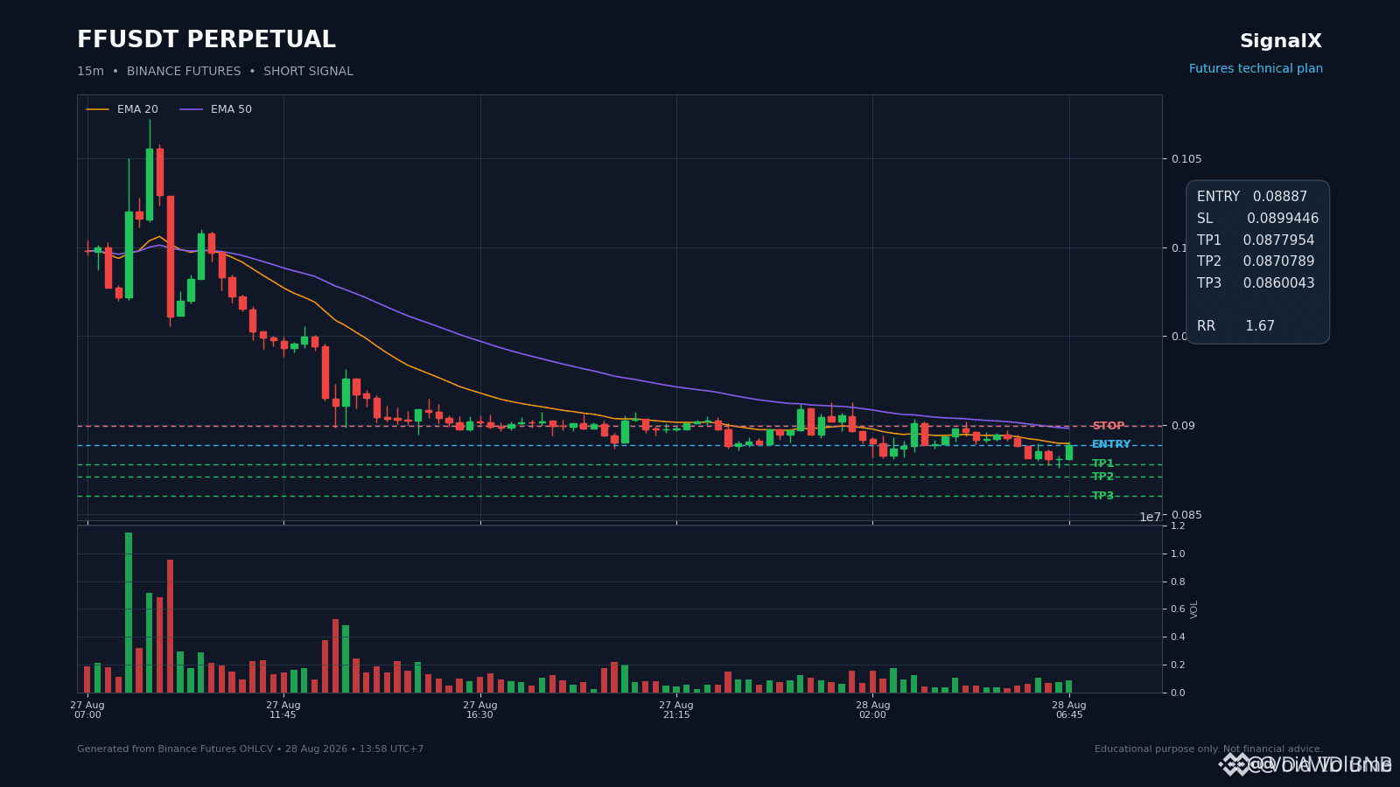The width and height of the screenshot is (1400, 787).
Task: Click the 0.4 volume axis tick
Action: (x=1178, y=637)
